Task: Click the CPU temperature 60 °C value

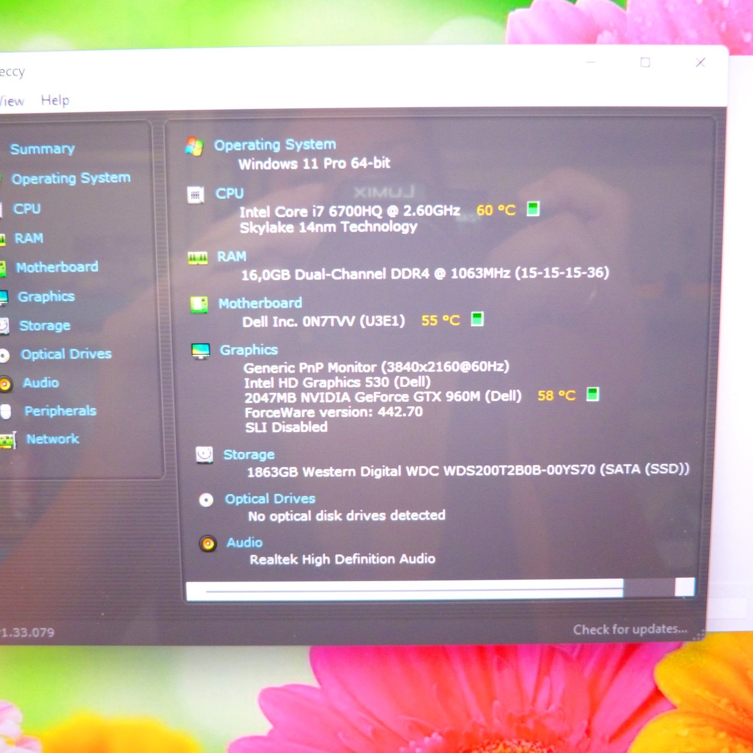Action: click(496, 210)
